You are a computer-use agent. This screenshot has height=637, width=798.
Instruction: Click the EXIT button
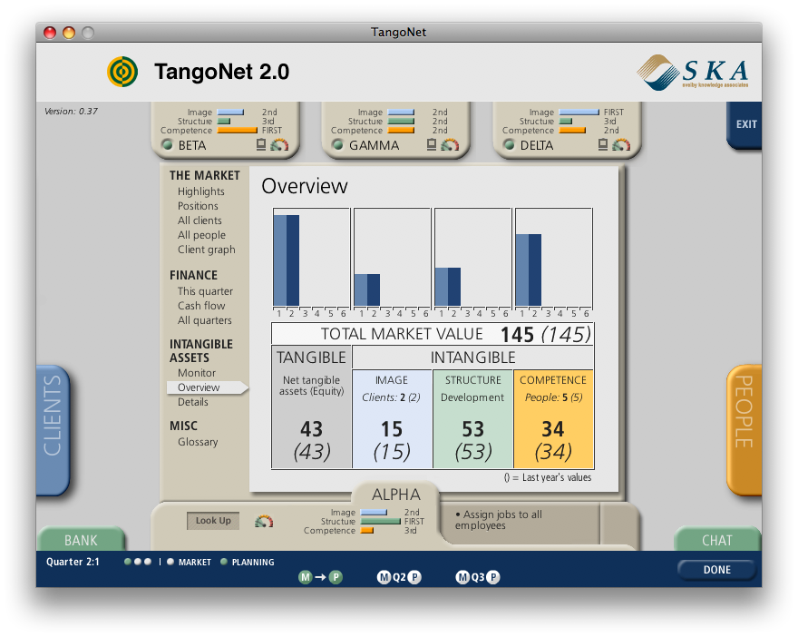click(745, 124)
